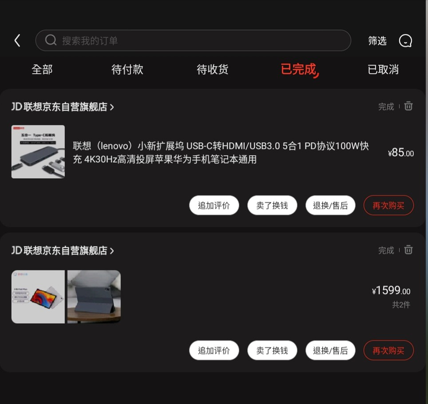Open the tablet case product thumbnail
Image resolution: width=428 pixels, height=404 pixels.
tap(94, 297)
